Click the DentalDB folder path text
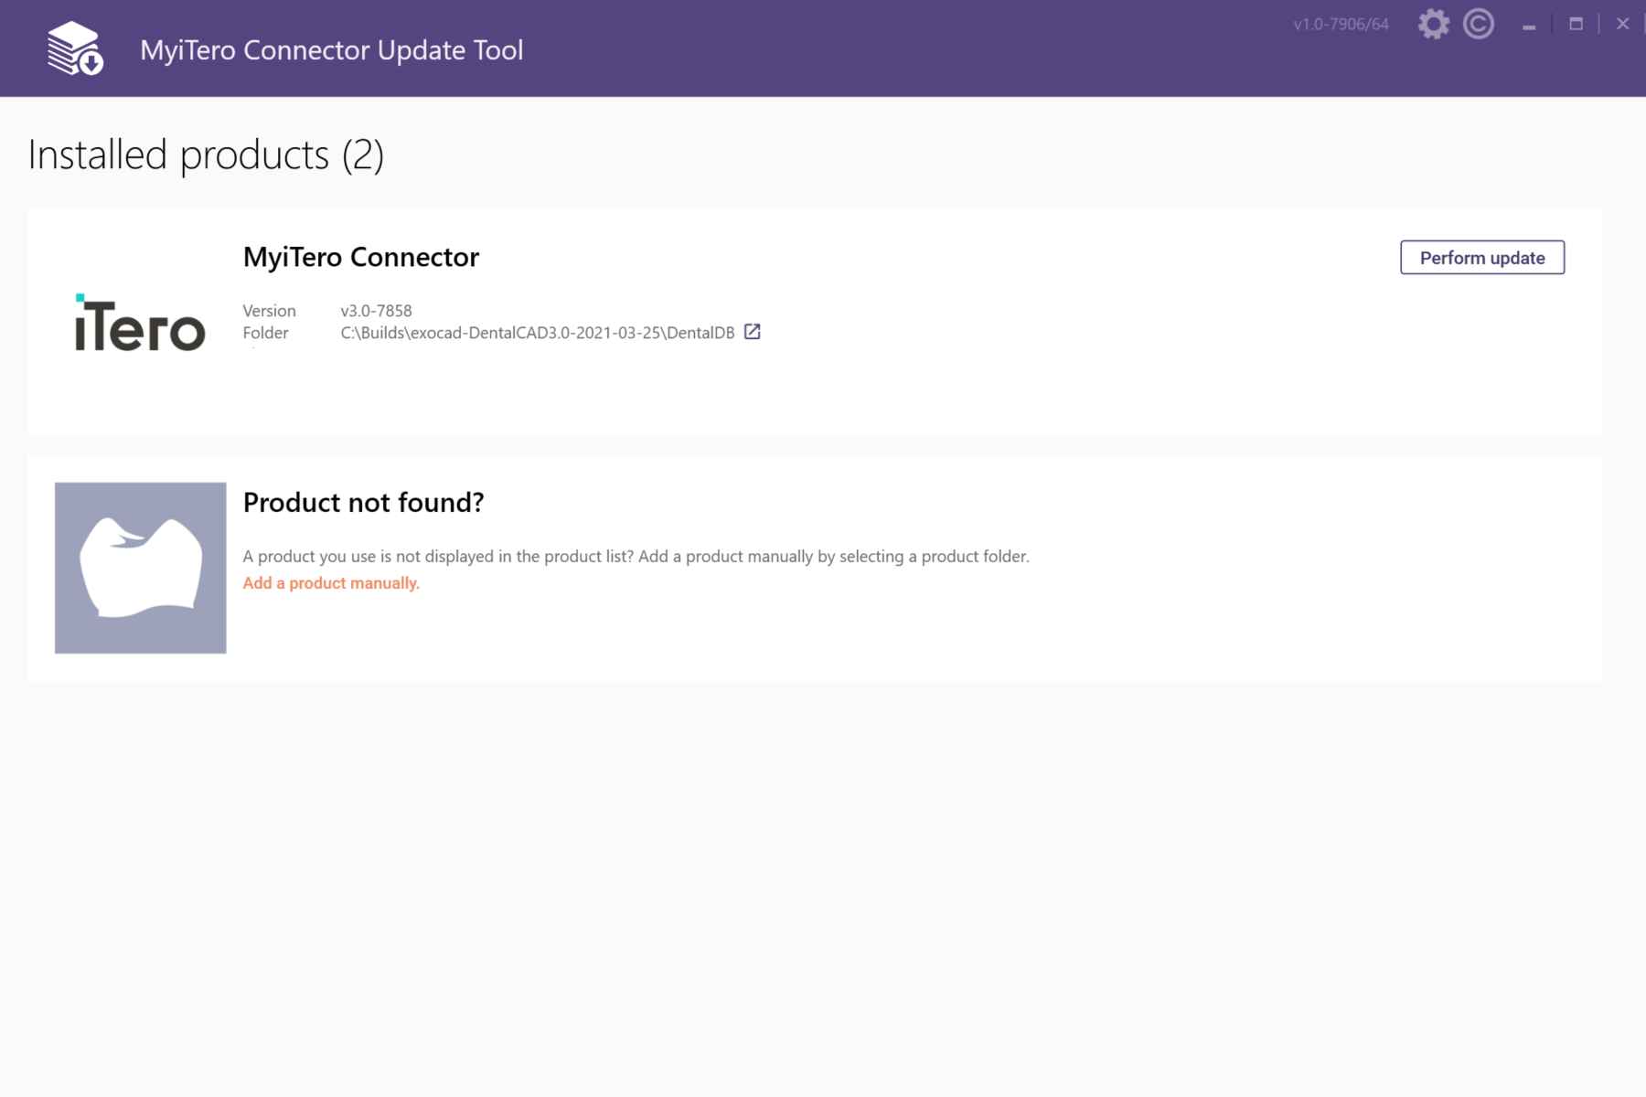Screen dimensions: 1646x1097 tap(538, 333)
